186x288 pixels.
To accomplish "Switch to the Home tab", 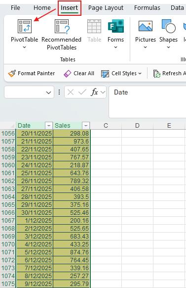I will click(42, 8).
